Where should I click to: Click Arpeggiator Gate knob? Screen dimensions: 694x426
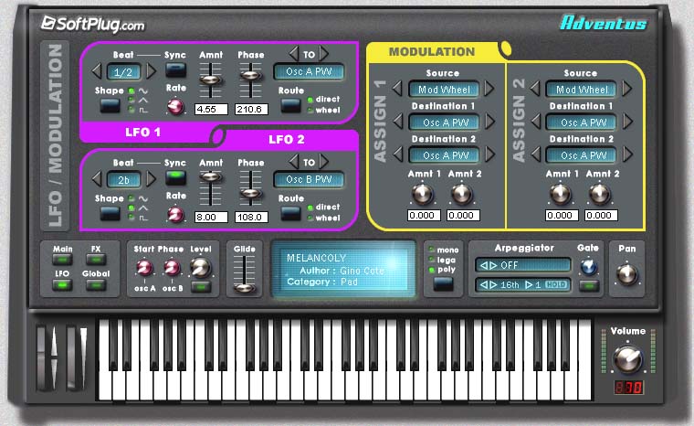click(x=589, y=266)
